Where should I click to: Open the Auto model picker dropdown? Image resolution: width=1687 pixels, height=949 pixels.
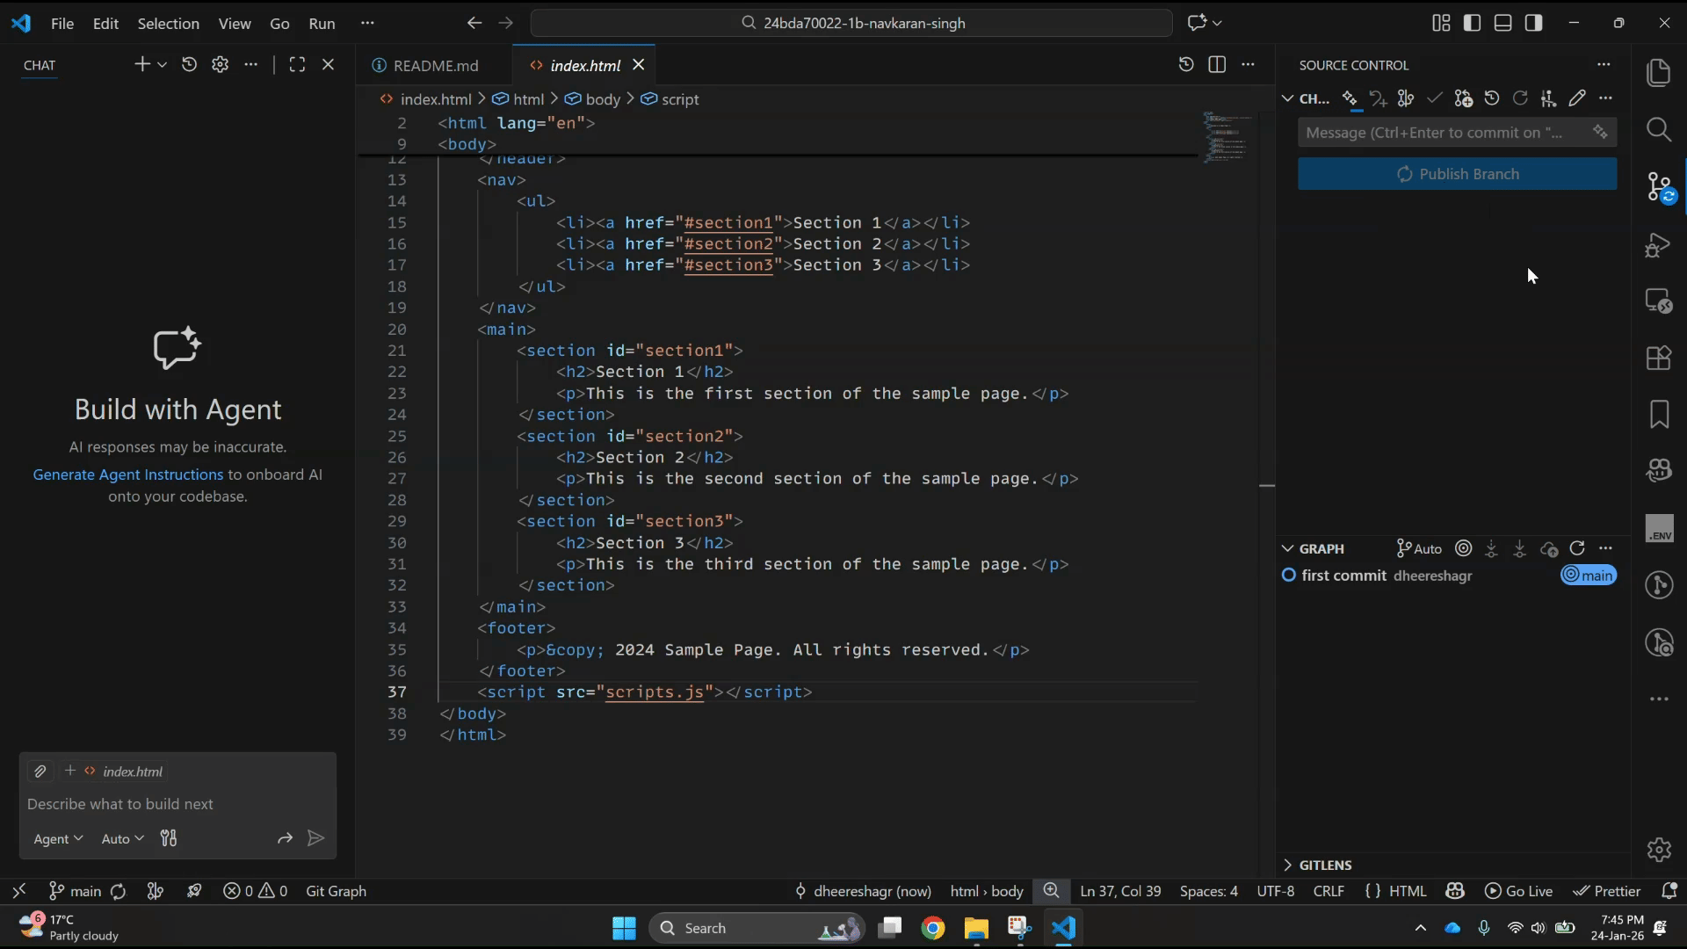pos(122,839)
